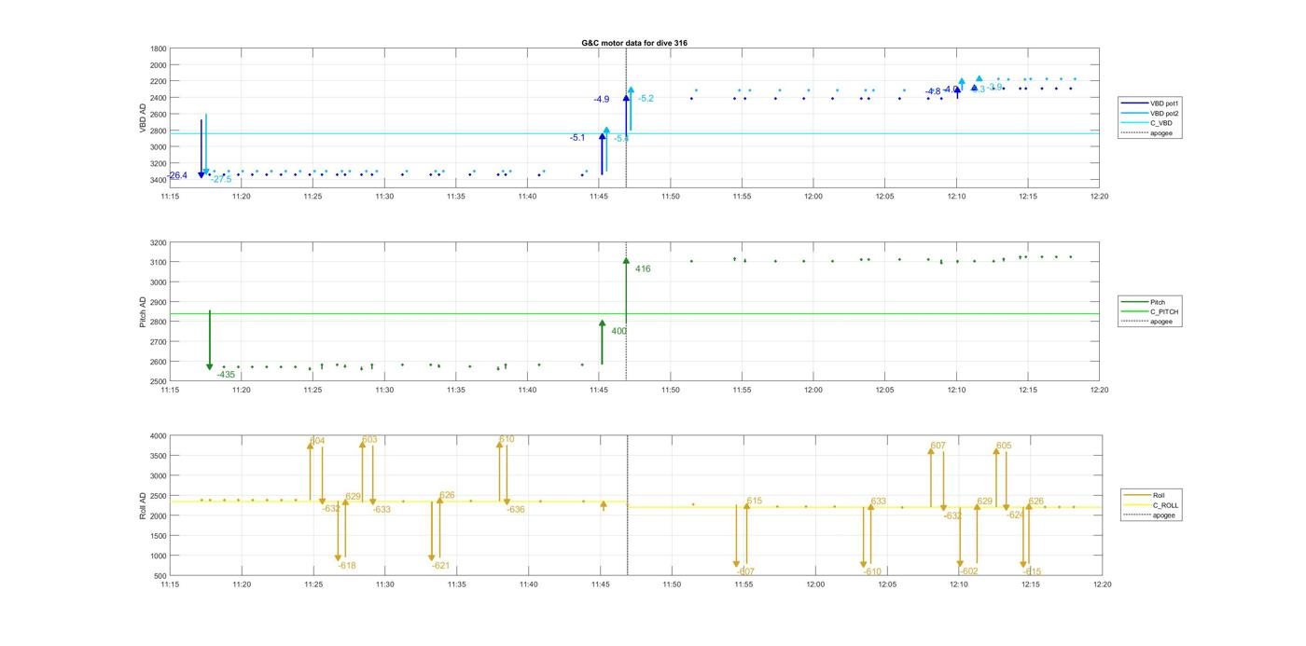This screenshot has height=646, width=1306.
Task: Click the "615" roll data label
Action: (x=754, y=502)
